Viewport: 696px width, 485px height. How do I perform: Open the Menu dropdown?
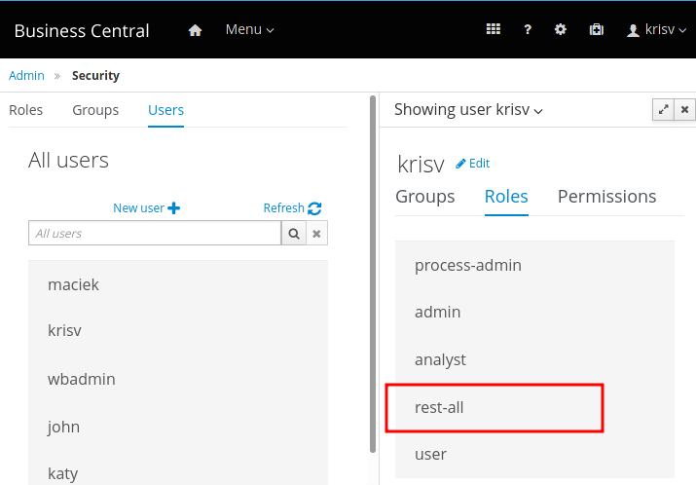click(x=249, y=29)
